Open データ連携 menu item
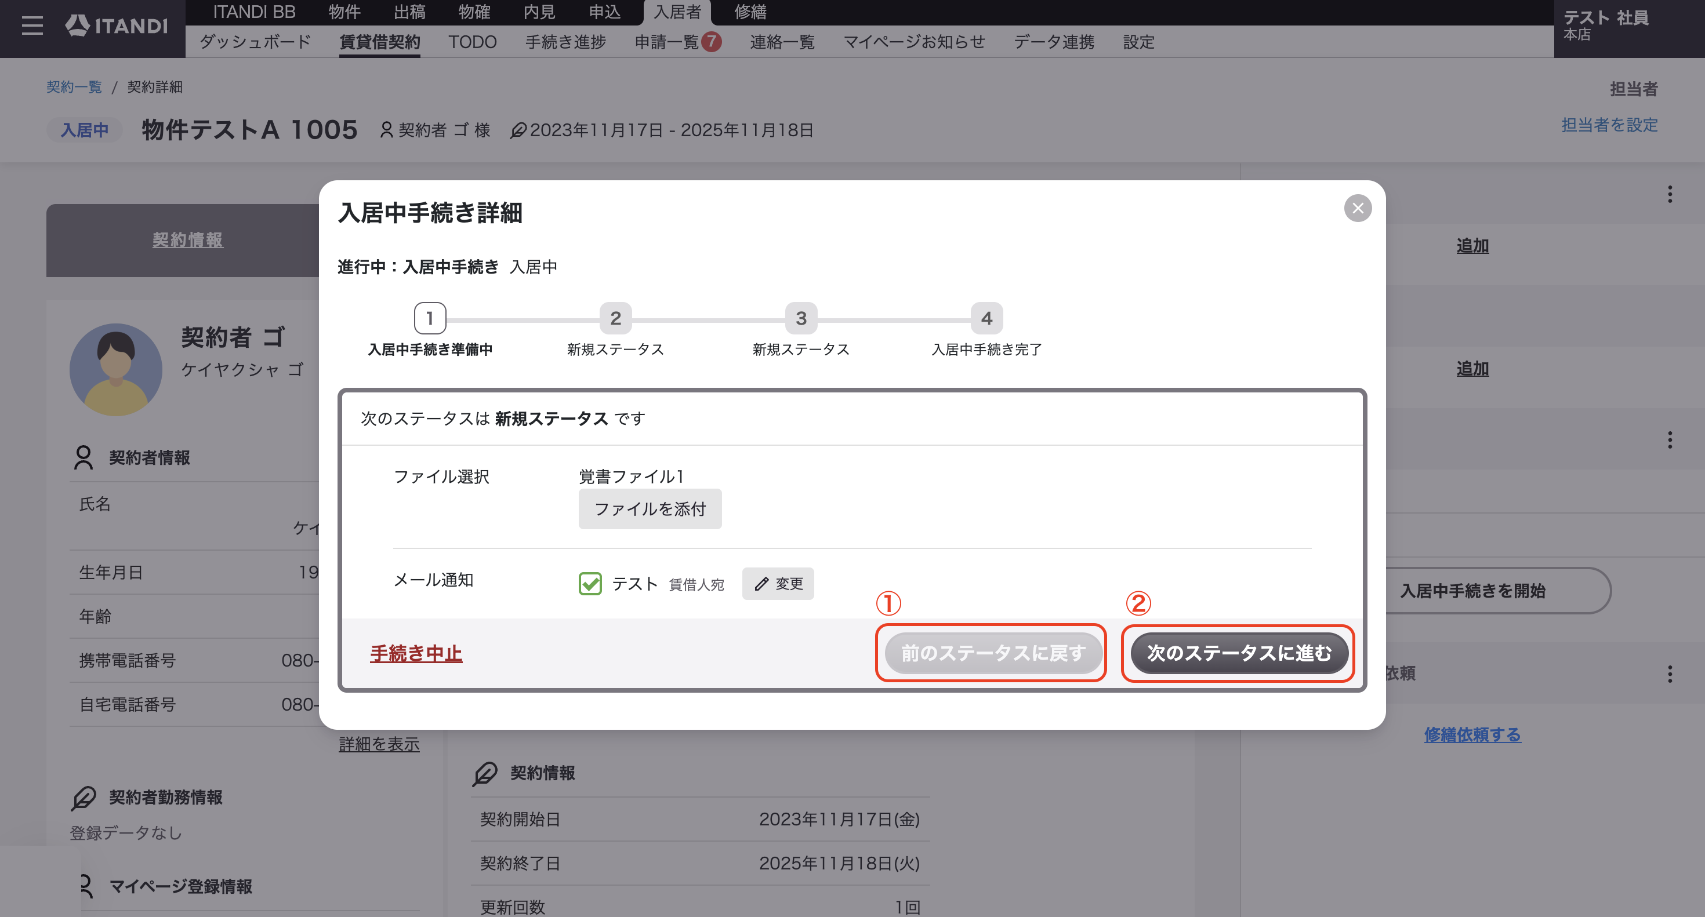 1054,42
